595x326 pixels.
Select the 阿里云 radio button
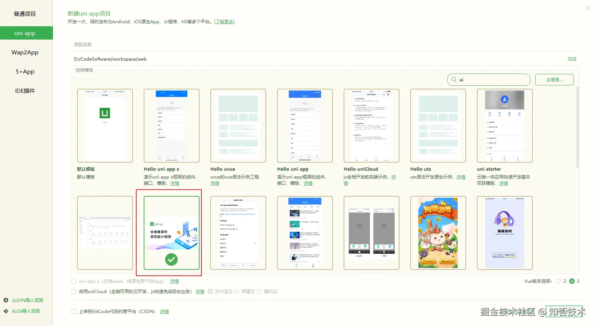pos(237,292)
